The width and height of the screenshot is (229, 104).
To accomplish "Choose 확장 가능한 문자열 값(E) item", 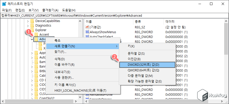I will 147,81.
